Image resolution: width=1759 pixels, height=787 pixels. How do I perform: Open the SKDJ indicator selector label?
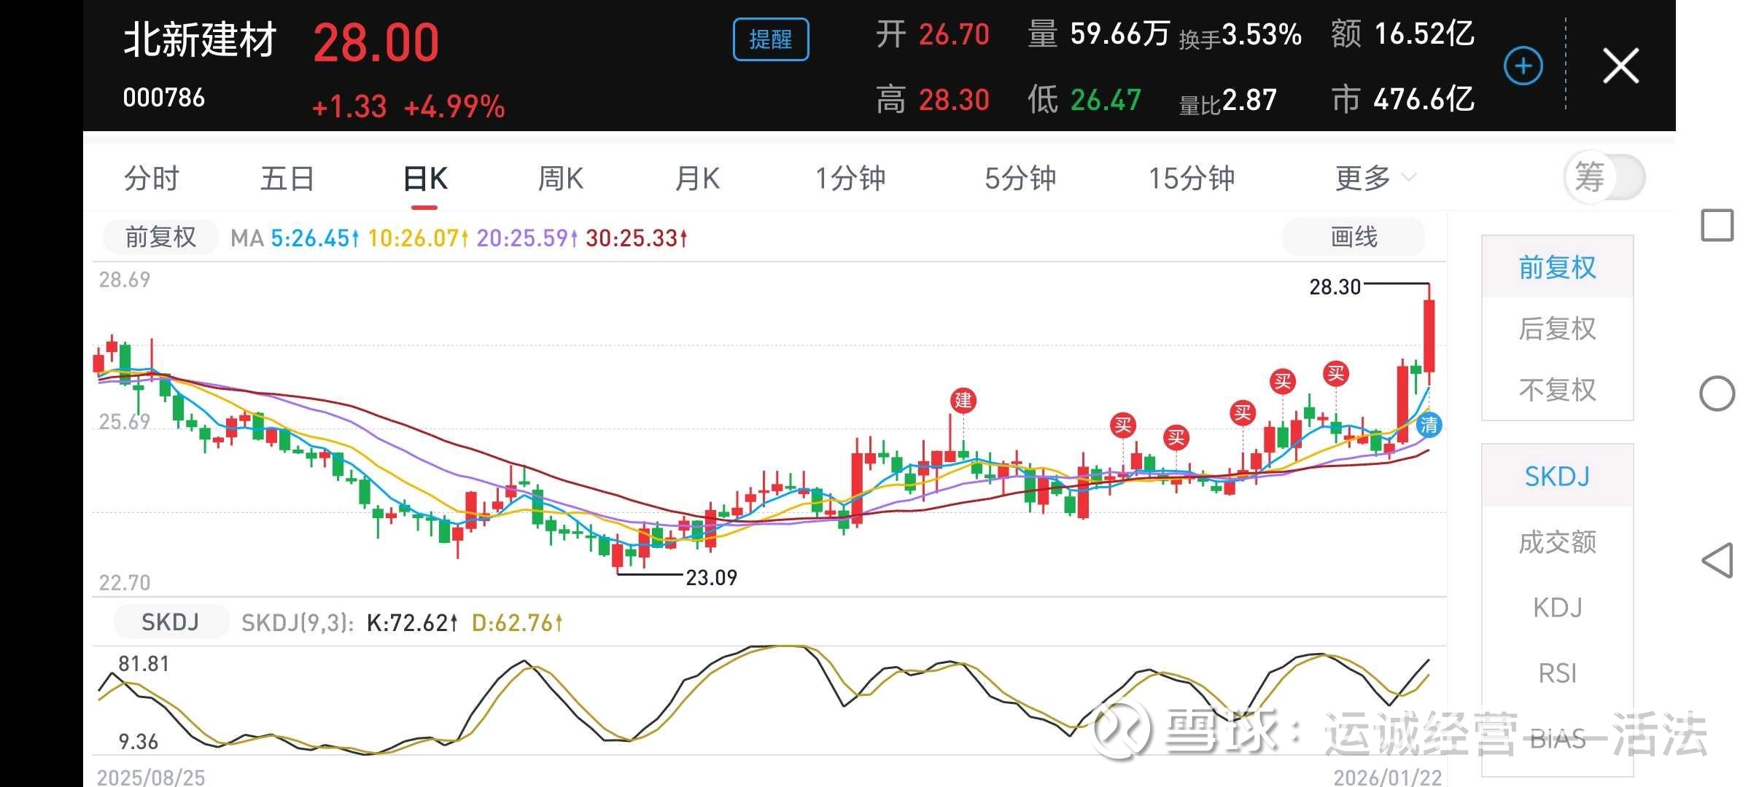tap(170, 622)
